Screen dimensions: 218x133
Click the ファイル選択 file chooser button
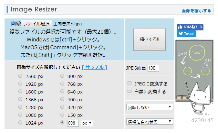37,24
